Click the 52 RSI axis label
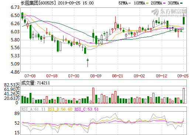 17,123
